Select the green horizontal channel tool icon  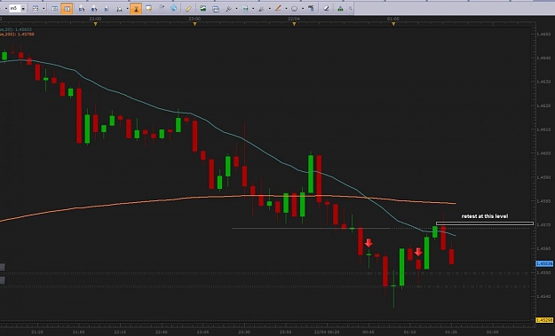pyautogui.click(x=245, y=9)
